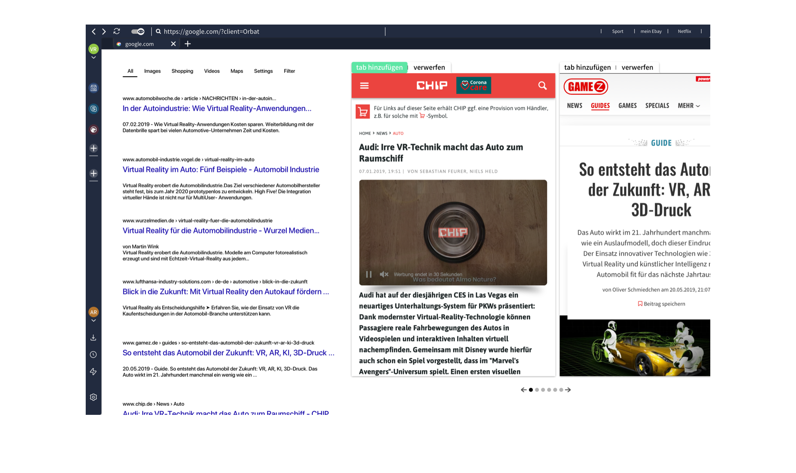The width and height of the screenshot is (796, 473).
Task: Click 'verwerfen' above GameZ preview
Action: tap(637, 67)
